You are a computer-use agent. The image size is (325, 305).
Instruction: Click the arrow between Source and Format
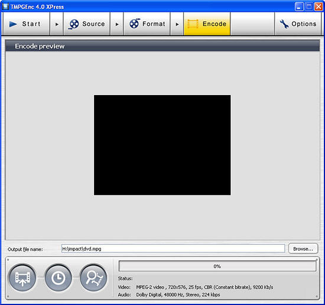[117, 24]
